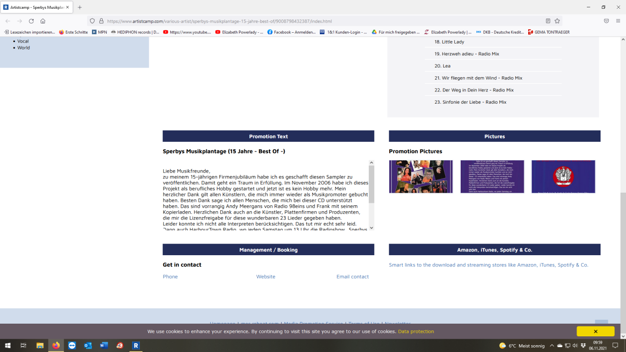Open the HEDIPHON records bookmark
This screenshot has width=626, height=352.
[x=135, y=32]
